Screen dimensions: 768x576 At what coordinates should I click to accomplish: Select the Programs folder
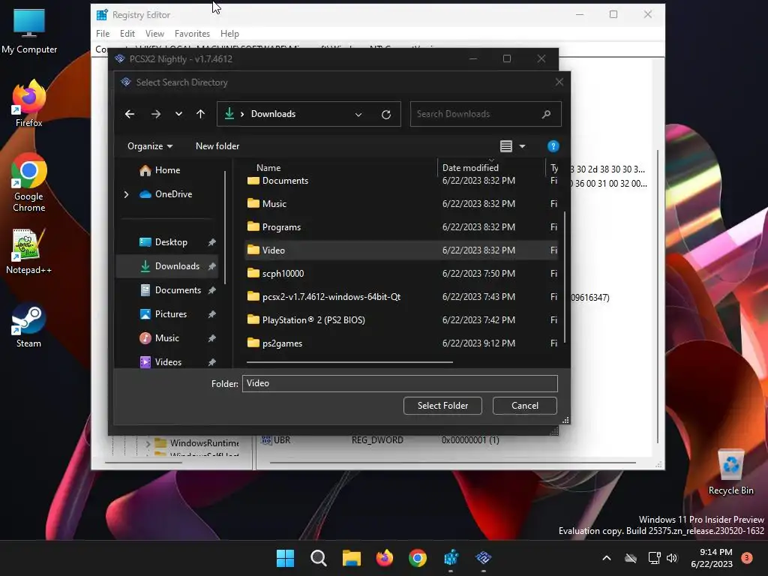pos(282,227)
